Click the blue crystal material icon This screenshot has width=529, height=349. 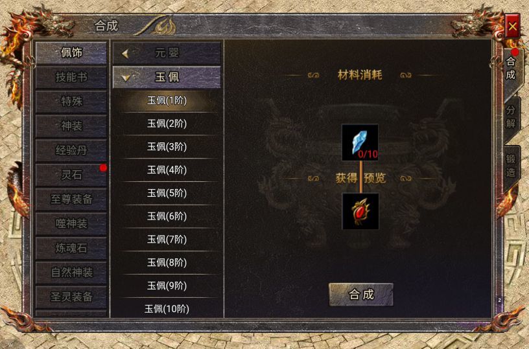[x=360, y=142]
